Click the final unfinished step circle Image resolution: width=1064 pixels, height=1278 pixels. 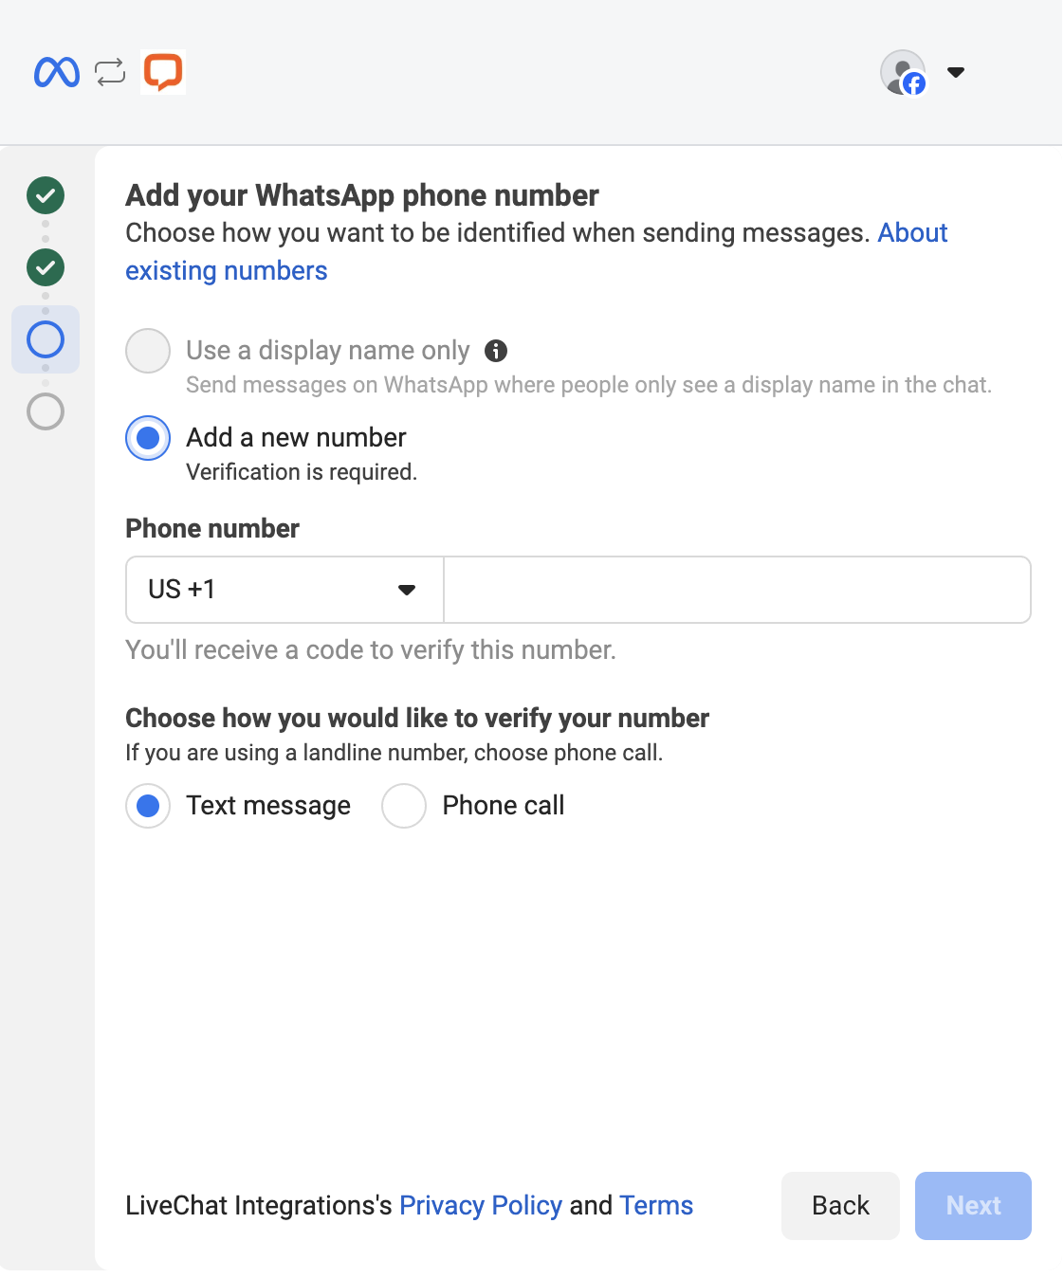pos(45,411)
